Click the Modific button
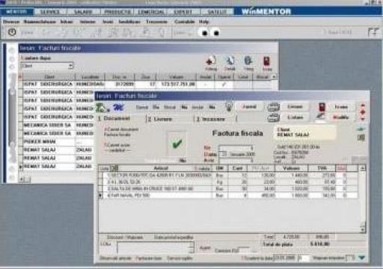 pyautogui.click(x=341, y=117)
